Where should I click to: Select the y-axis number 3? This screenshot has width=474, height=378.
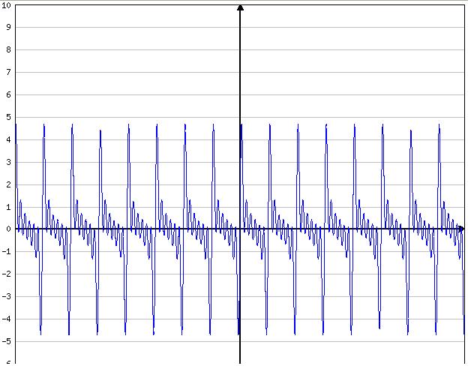point(8,162)
